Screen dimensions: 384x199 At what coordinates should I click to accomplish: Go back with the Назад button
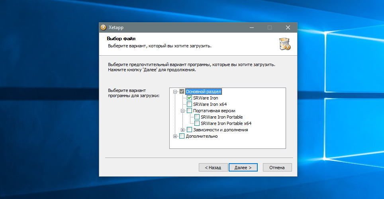click(213, 168)
